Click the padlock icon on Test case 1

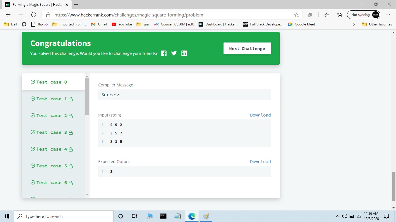[71, 99]
